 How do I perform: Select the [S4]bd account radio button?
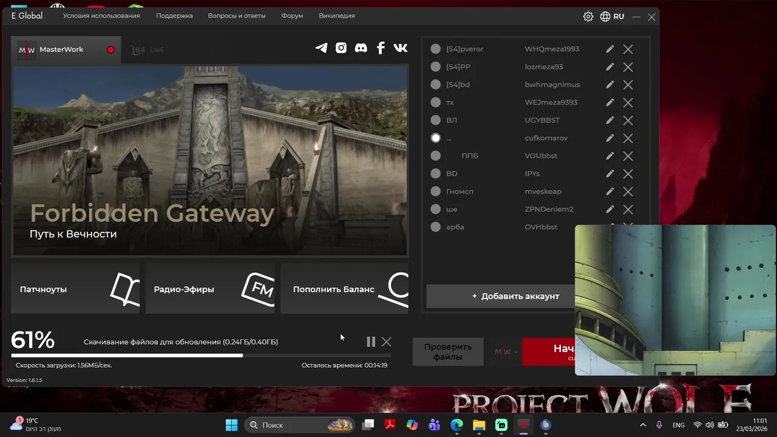(436, 84)
